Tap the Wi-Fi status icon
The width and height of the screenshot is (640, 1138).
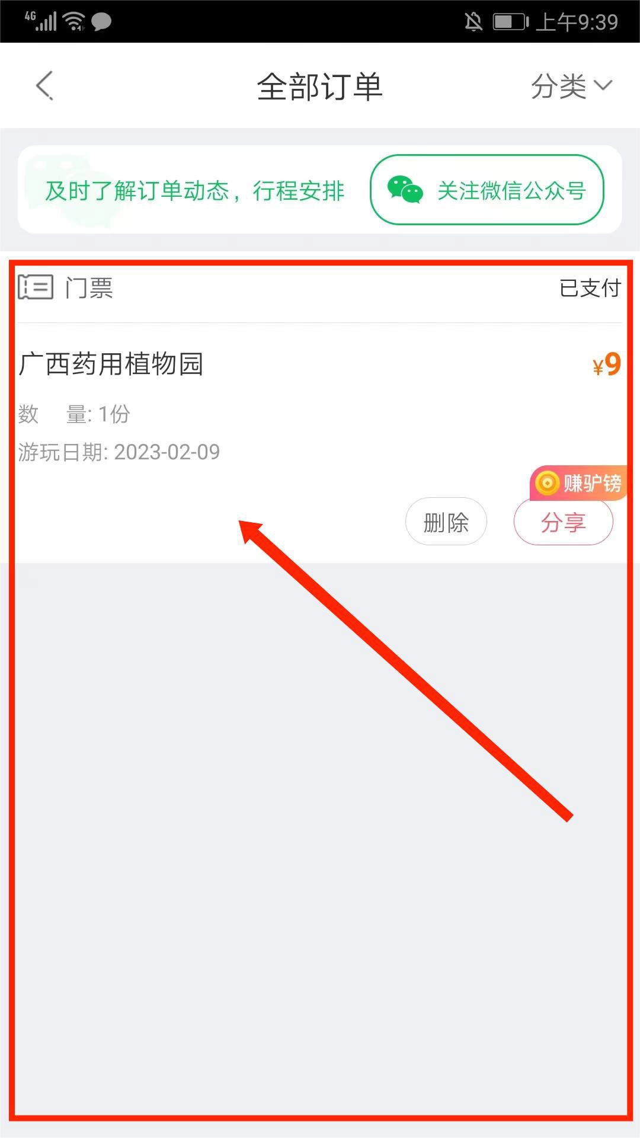coord(74,21)
